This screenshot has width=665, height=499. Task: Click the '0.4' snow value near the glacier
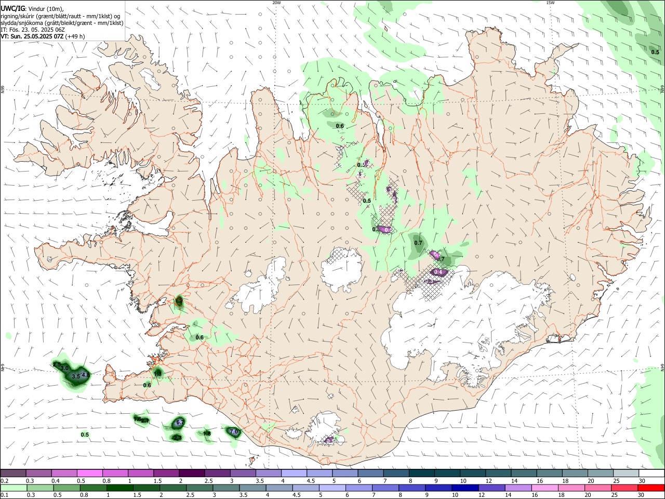point(438,272)
